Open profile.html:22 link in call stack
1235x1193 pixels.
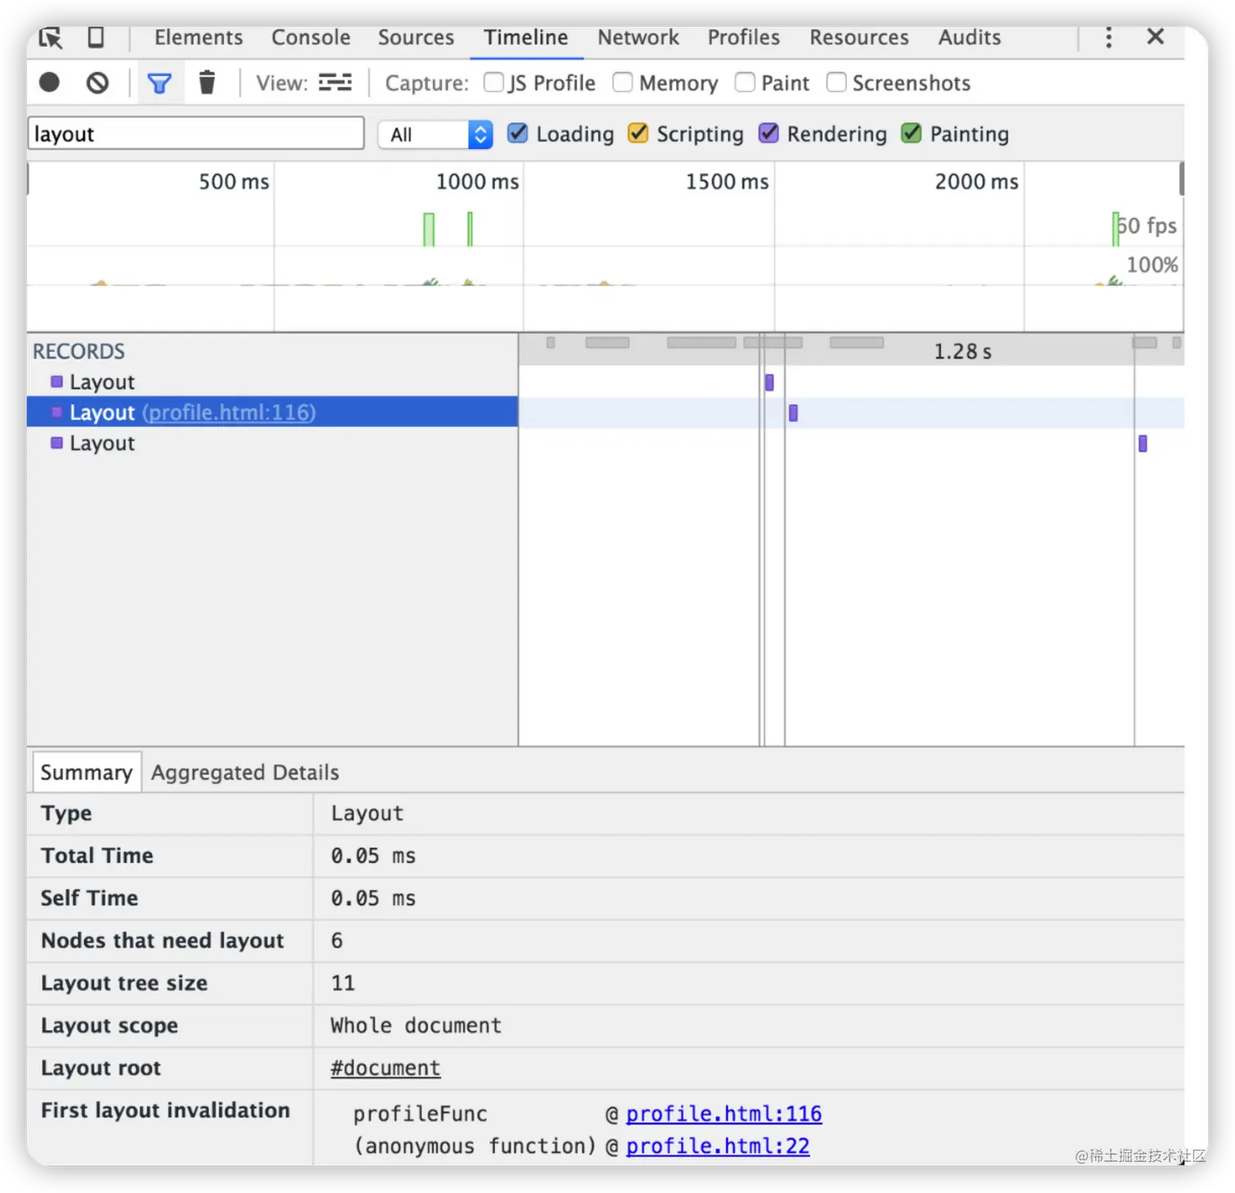pyautogui.click(x=718, y=1146)
